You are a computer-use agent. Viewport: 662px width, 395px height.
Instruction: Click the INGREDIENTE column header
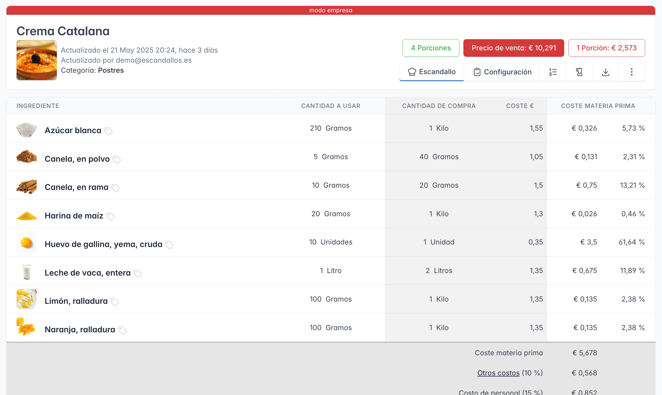(38, 106)
